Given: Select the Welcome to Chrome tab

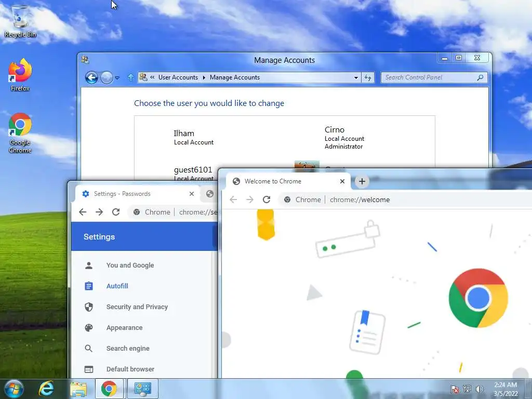Looking at the screenshot, I should [288, 181].
